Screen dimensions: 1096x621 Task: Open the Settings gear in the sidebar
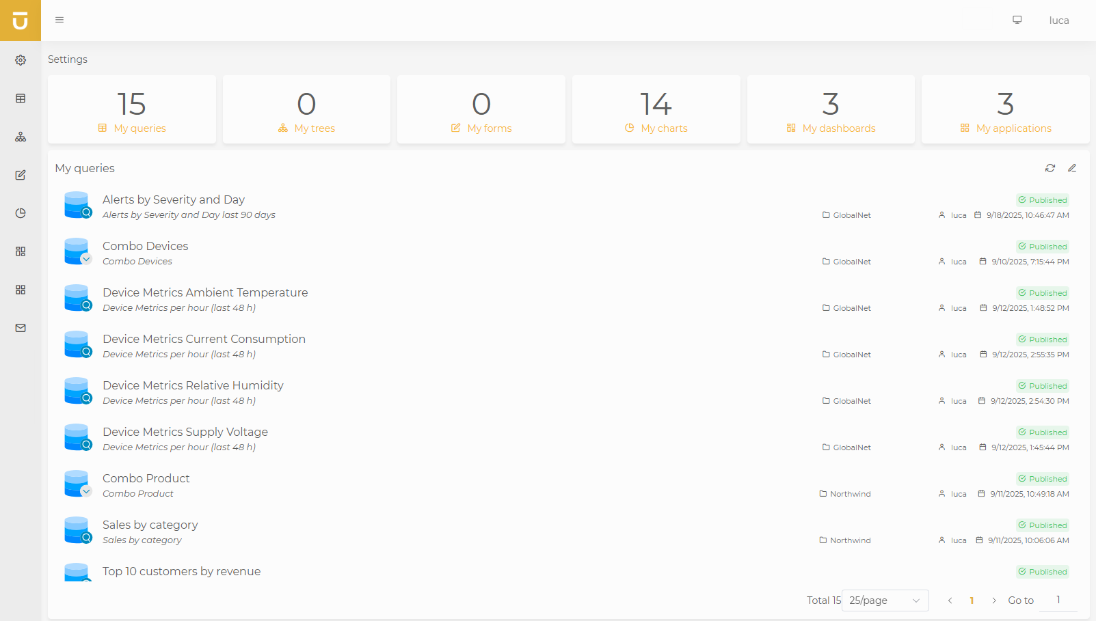coord(20,59)
